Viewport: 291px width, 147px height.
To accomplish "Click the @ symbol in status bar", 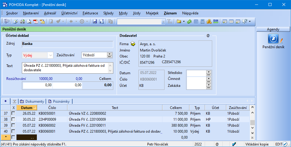I will click(217, 144).
